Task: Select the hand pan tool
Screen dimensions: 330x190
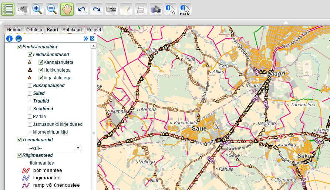Action: pyautogui.click(x=67, y=9)
